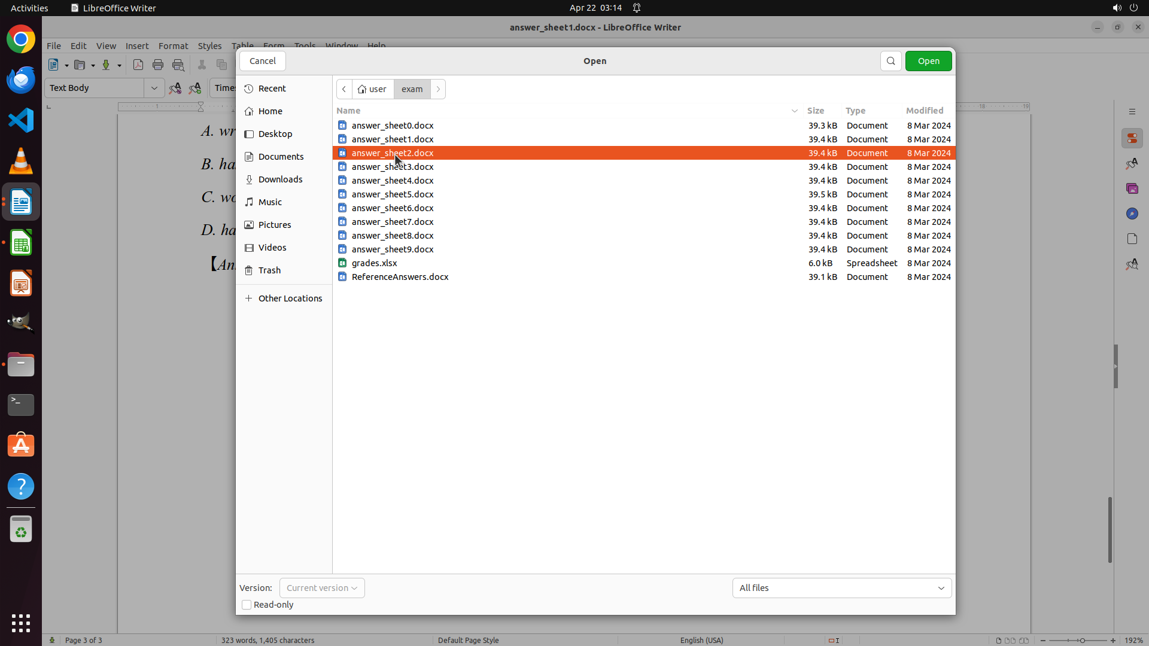Click the sidebar Properties icon
The height and width of the screenshot is (646, 1149).
(x=1132, y=138)
